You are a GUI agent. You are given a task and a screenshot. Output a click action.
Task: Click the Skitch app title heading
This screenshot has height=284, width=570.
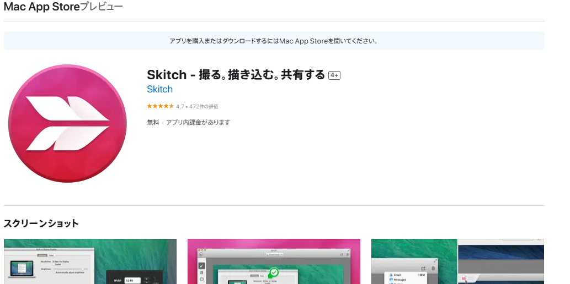click(x=236, y=75)
